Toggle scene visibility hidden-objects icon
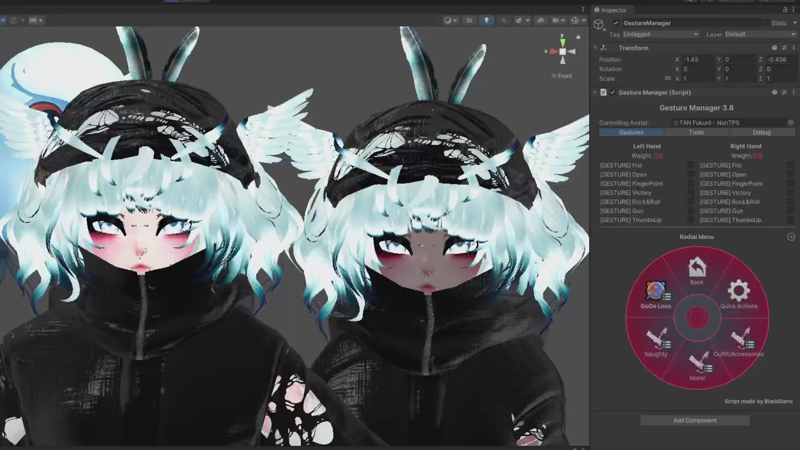Viewport: 800px width, 450px height. (540, 20)
